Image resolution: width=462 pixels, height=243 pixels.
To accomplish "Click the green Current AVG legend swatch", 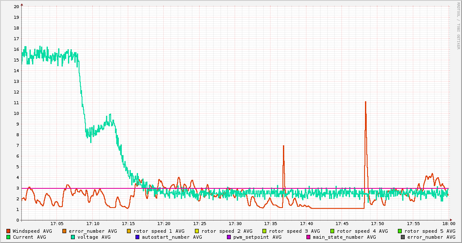I will [x=9, y=237].
